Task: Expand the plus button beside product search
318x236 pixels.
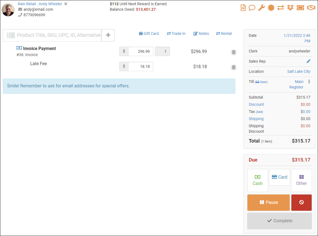Action: point(108,35)
